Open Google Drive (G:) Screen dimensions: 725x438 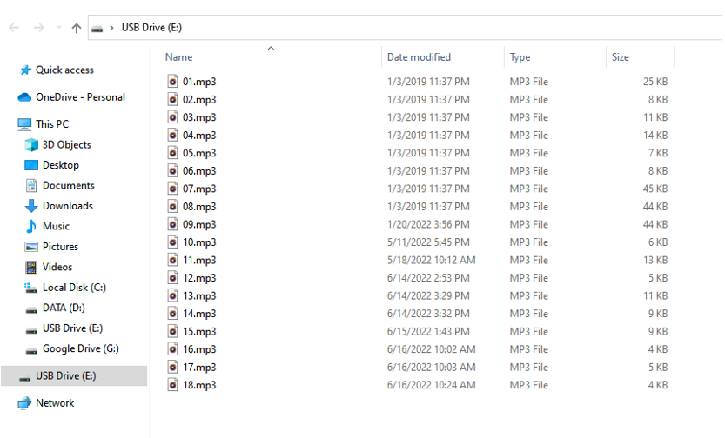click(80, 349)
